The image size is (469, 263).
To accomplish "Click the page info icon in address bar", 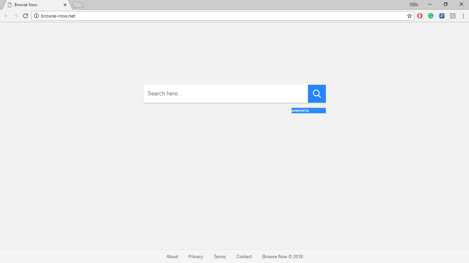I will pyautogui.click(x=36, y=16).
